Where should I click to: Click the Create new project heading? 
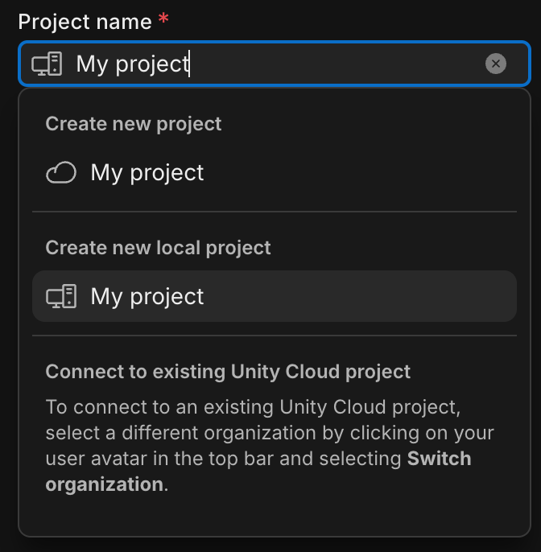tap(134, 124)
